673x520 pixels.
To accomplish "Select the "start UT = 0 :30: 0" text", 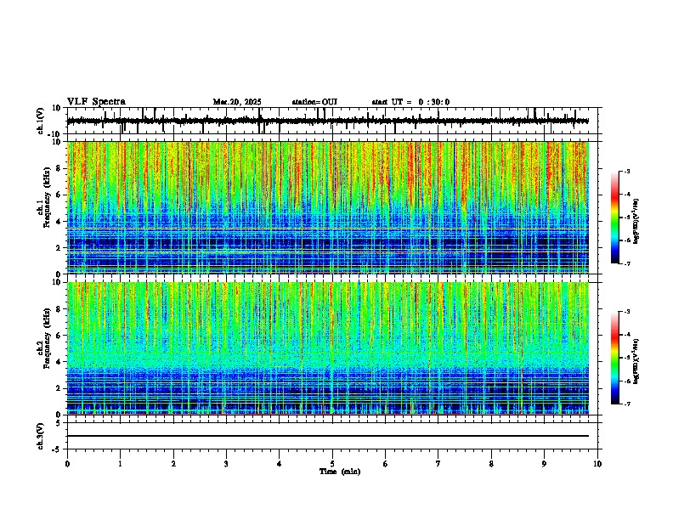I will pyautogui.click(x=410, y=102).
